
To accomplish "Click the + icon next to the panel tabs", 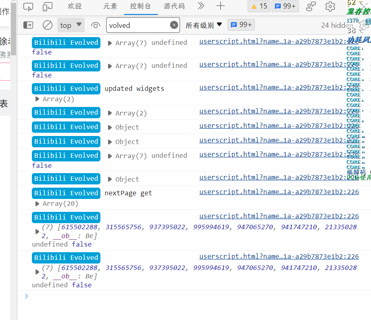I will coord(220,6).
